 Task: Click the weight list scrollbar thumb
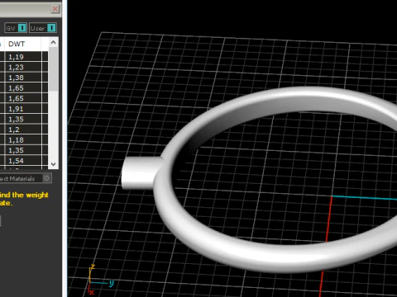(x=53, y=68)
